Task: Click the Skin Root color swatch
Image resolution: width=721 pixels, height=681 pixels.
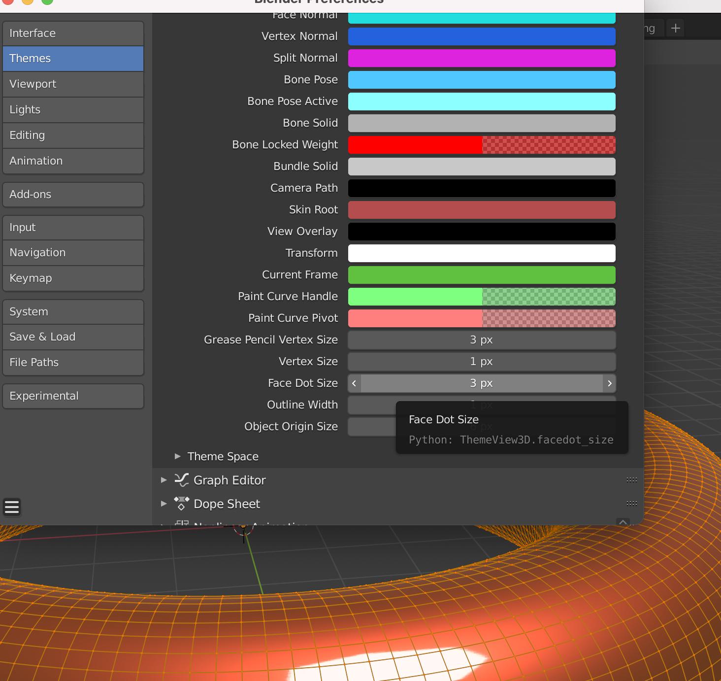Action: tap(481, 209)
